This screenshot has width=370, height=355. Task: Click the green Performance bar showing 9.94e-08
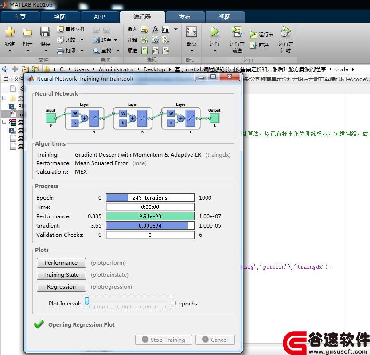pos(150,216)
